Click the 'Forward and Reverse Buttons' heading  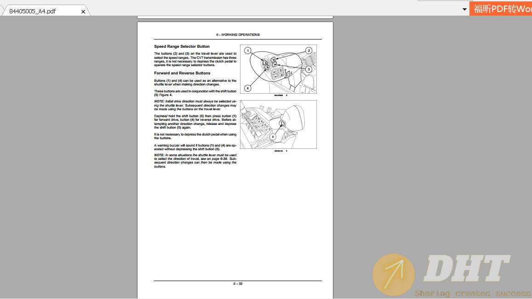(182, 73)
